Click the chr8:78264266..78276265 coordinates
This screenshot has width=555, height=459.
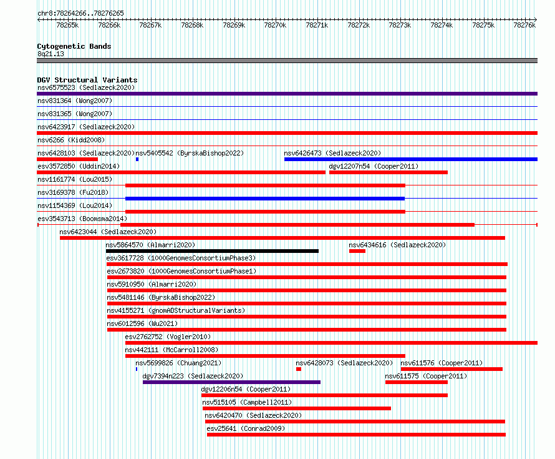click(80, 13)
